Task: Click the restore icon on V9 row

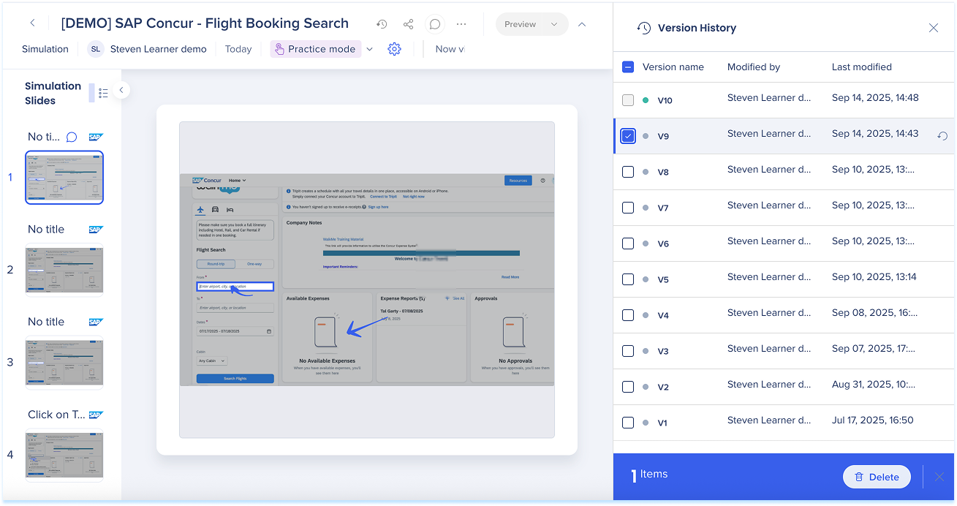Action: 942,136
